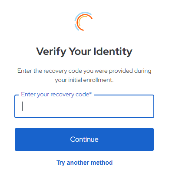Click the word Identity in the title
This screenshot has width=169, height=180.
(x=113, y=51)
